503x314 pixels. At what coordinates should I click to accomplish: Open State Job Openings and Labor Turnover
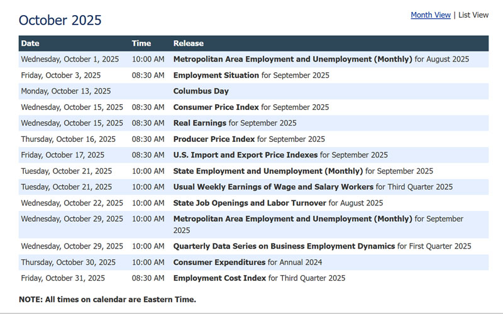tap(250, 203)
